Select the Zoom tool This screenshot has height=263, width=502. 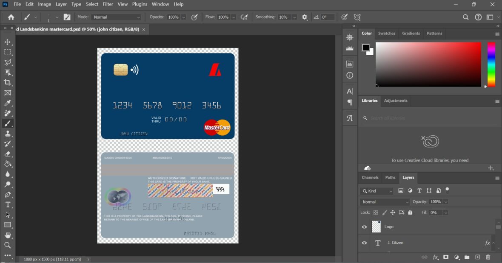point(7,246)
